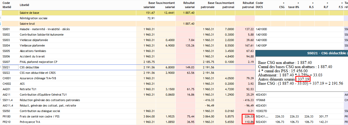The height and width of the screenshot is (125, 348).
Task: Click the "CSG non déductible et CRDS" label
Action: [x=38, y=73]
